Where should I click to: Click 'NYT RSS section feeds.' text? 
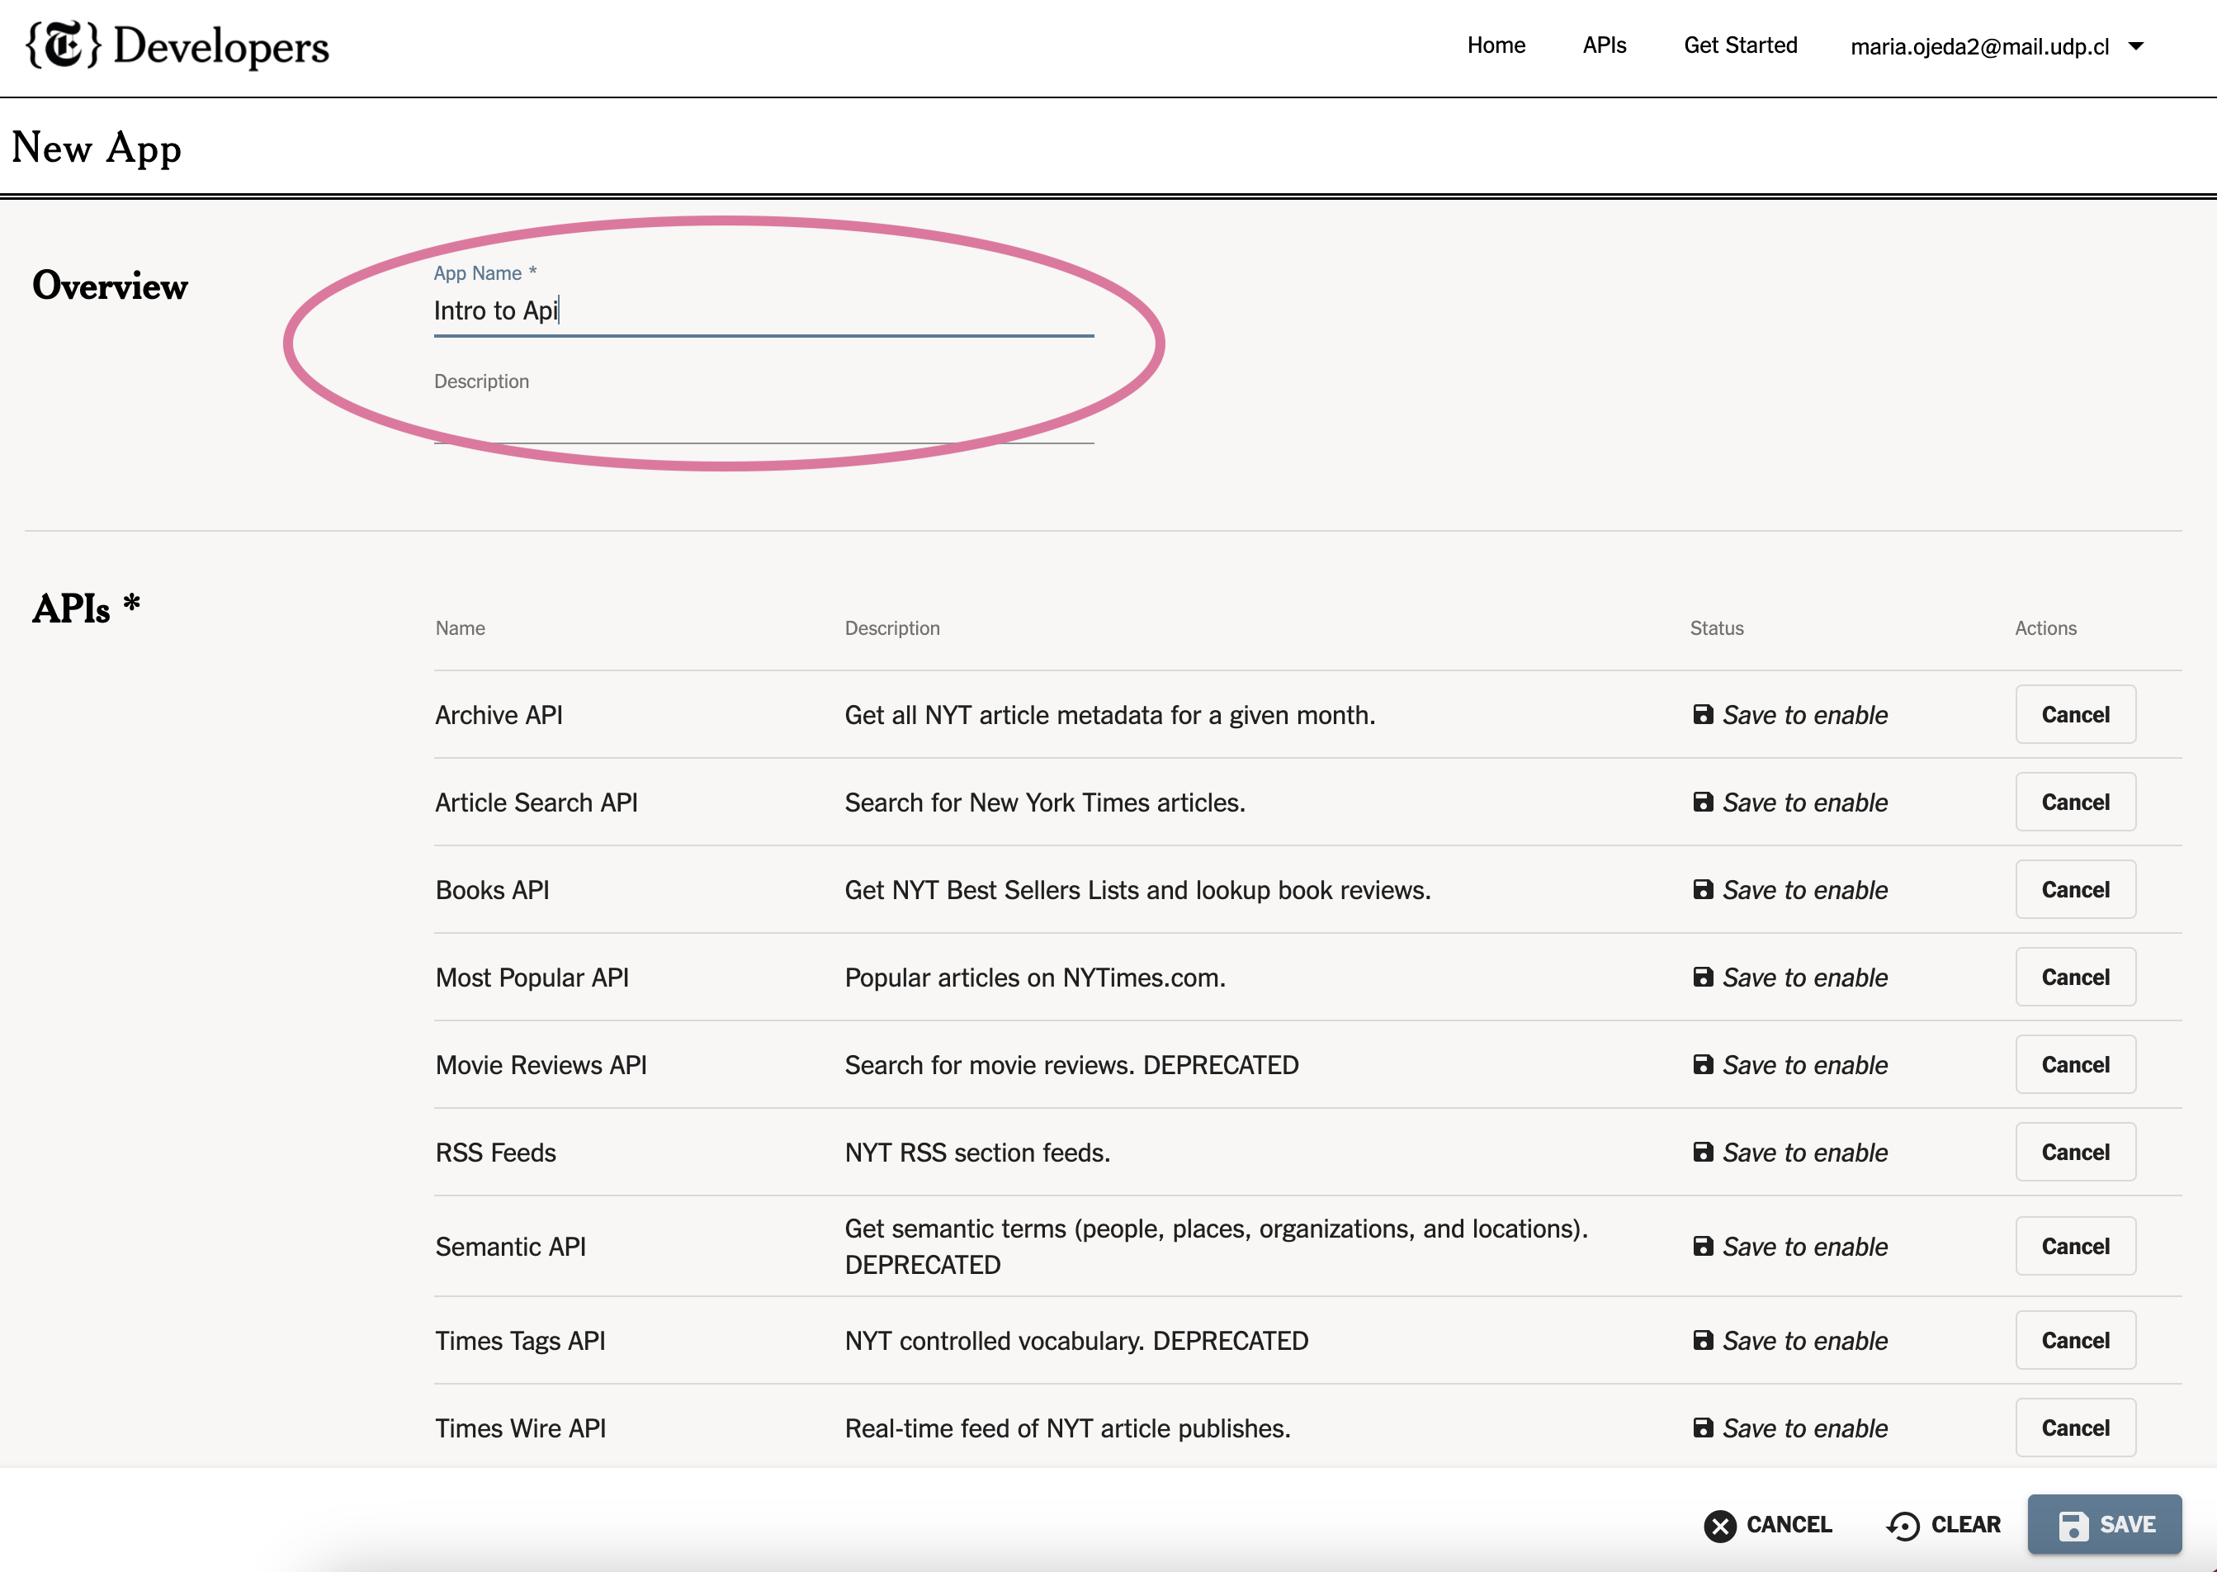click(977, 1152)
